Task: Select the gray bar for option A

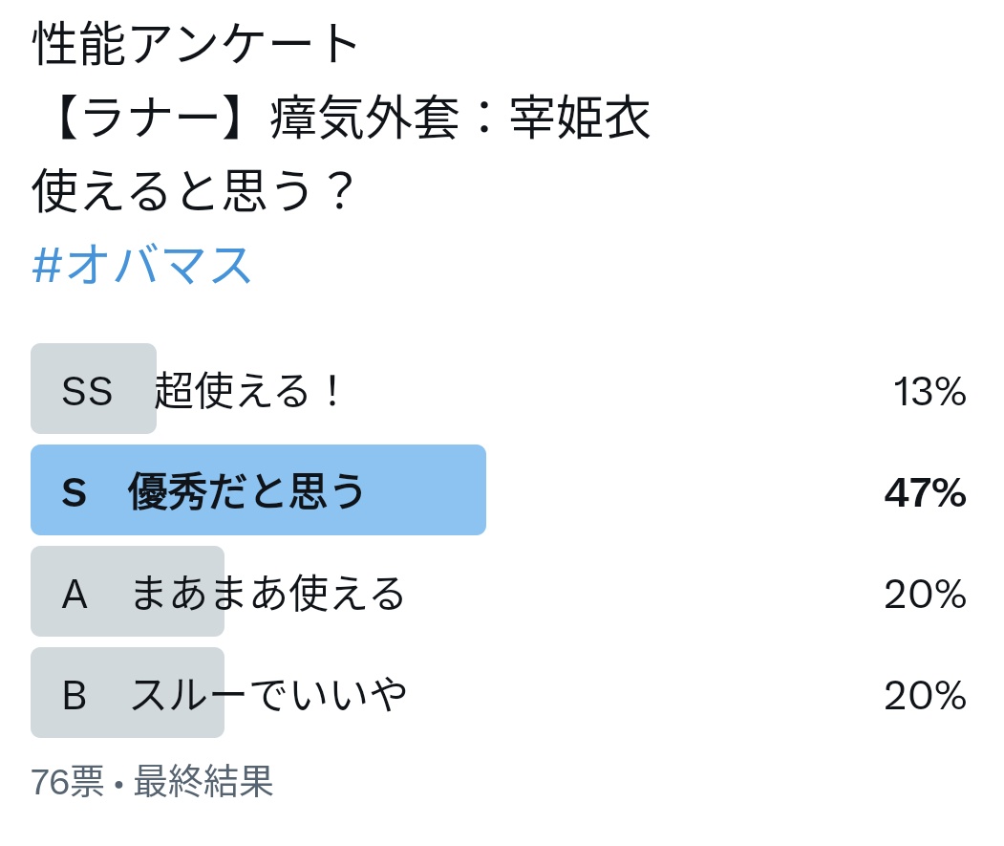Action: pos(127,591)
